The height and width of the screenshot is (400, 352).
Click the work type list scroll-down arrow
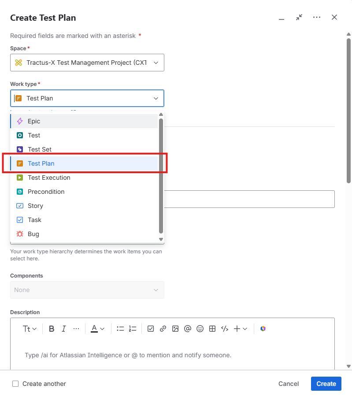161,239
